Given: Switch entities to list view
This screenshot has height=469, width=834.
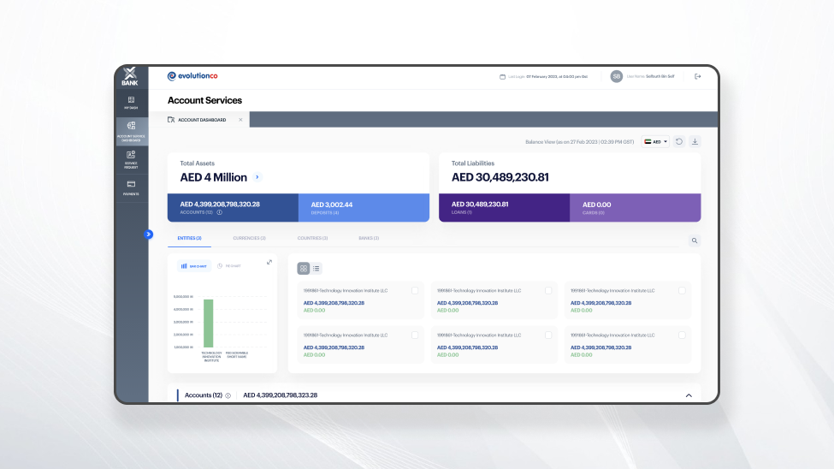Looking at the screenshot, I should point(316,269).
